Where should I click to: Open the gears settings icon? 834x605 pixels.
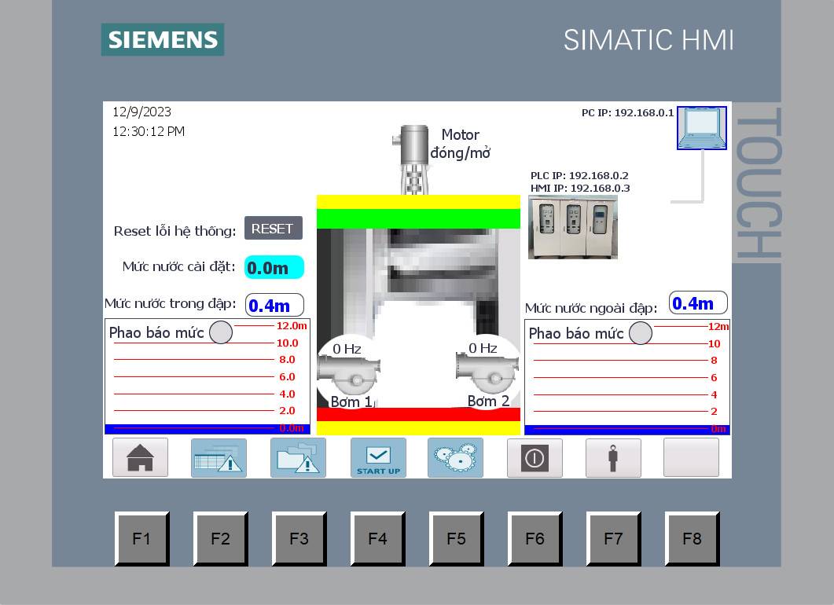click(456, 457)
